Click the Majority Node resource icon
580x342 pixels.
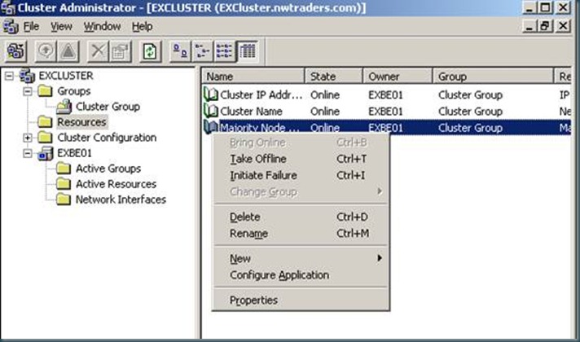211,127
